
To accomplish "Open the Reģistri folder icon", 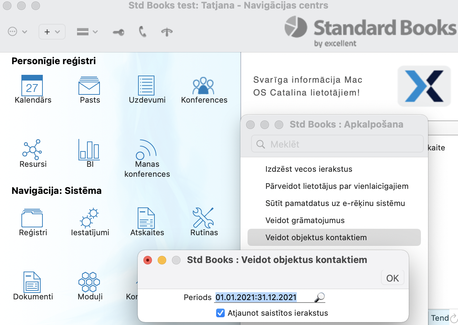I will 32,218.
